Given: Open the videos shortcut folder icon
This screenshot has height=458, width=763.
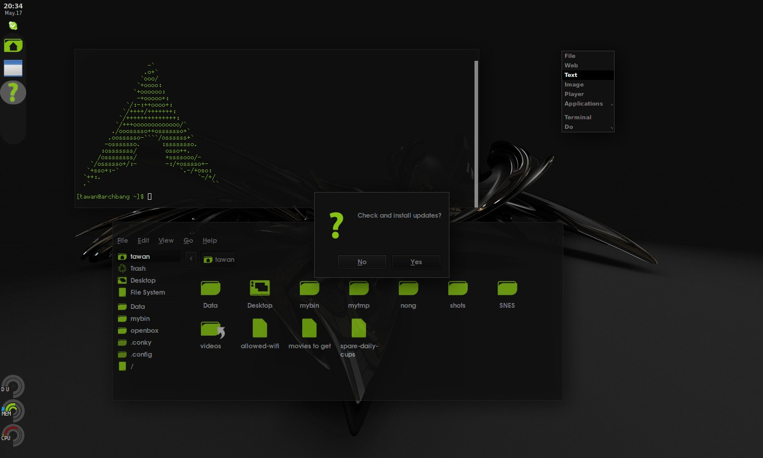Looking at the screenshot, I should click(212, 329).
